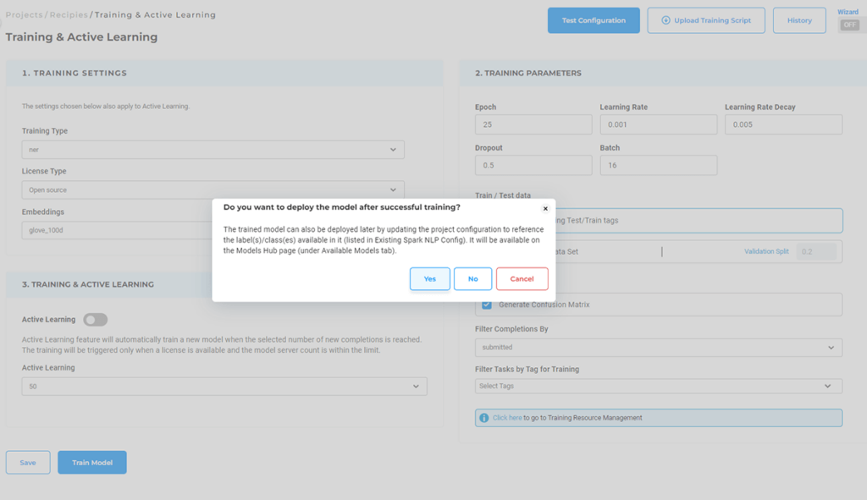Viewport: 867px width, 500px height.
Task: Click the Learning Rate Decay input field
Action: click(783, 124)
